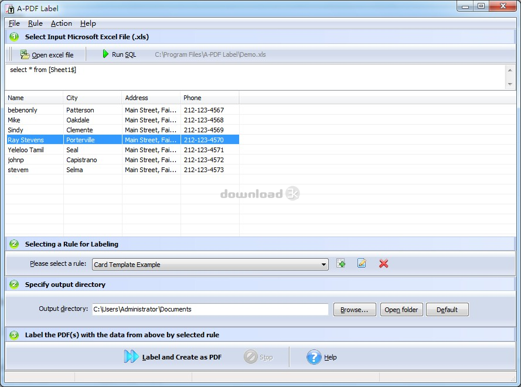Click the SQL box scroll up arrow
Screen dimensions: 521x387
[510, 70]
